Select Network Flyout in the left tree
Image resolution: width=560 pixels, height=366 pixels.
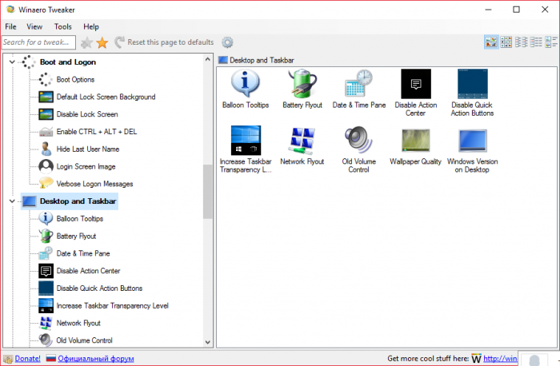point(78,323)
